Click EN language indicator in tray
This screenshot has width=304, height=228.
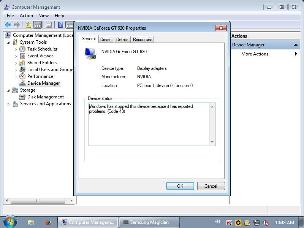[217, 222]
